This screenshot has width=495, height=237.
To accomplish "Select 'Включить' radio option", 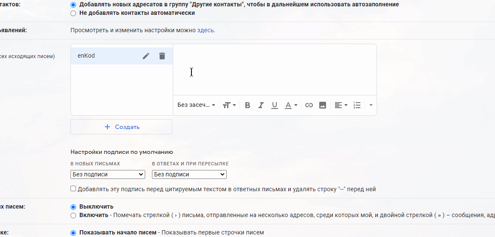I will [73, 215].
